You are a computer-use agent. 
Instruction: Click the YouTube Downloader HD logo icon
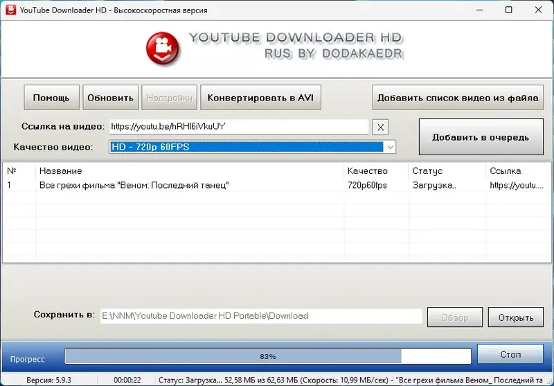pos(163,49)
